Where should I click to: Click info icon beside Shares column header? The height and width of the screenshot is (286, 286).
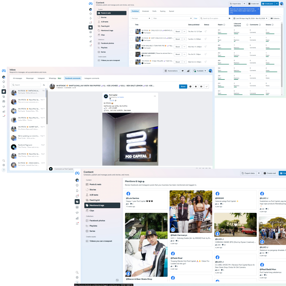pos(272,25)
